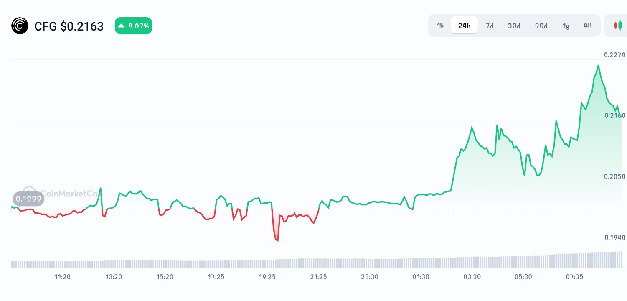The width and height of the screenshot is (627, 301).
Task: Click the 0.2050 price axis label
Action: pos(614,176)
